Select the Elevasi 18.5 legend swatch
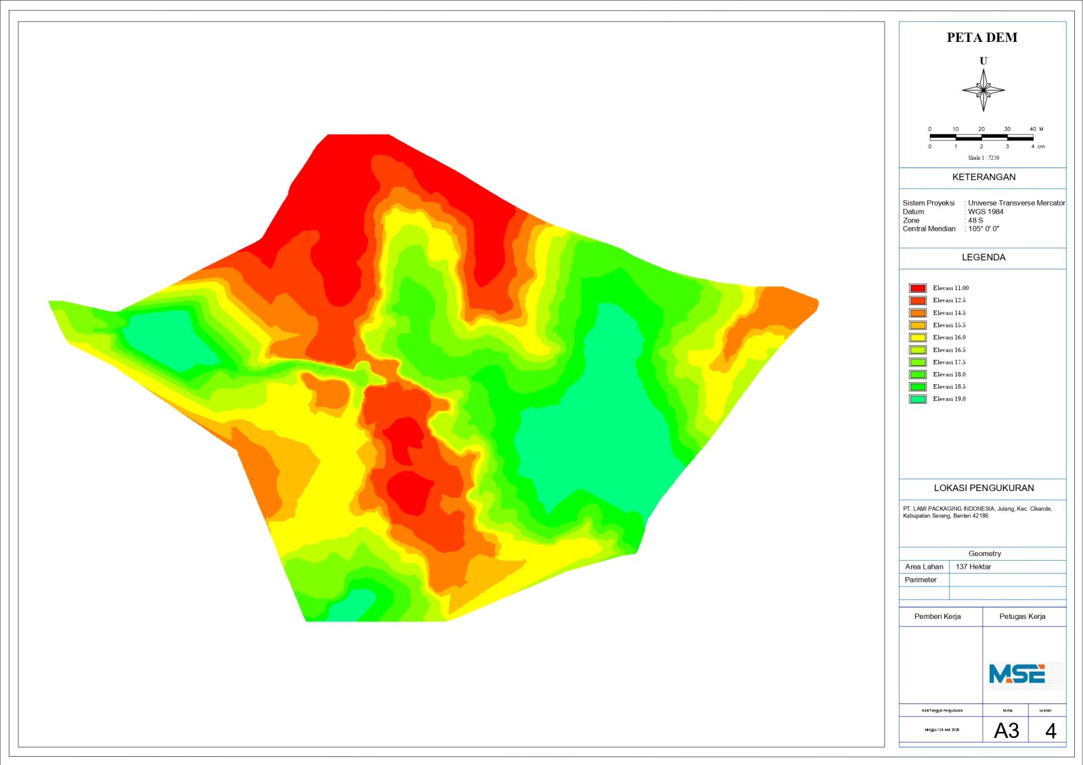This screenshot has width=1083, height=765. [918, 387]
